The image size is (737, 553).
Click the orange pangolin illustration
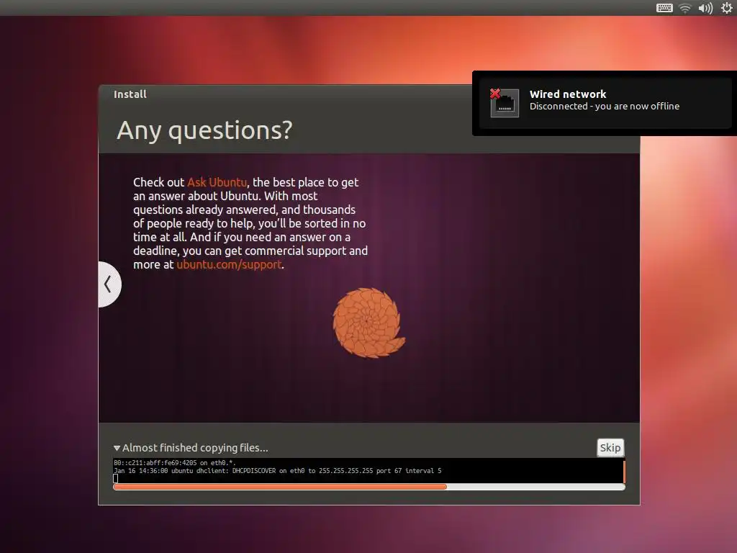pyautogui.click(x=368, y=323)
